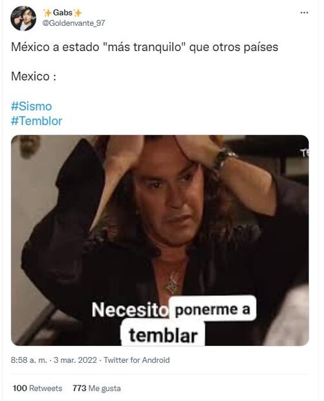Open the 8:58 a. m. timestamp

(29, 360)
